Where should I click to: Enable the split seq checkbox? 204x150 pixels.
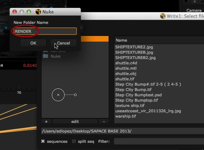[74, 141]
